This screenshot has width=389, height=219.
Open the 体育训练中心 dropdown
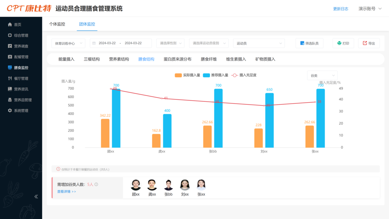[x=68, y=43]
